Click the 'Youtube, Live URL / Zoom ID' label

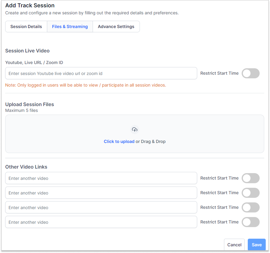click(34, 62)
